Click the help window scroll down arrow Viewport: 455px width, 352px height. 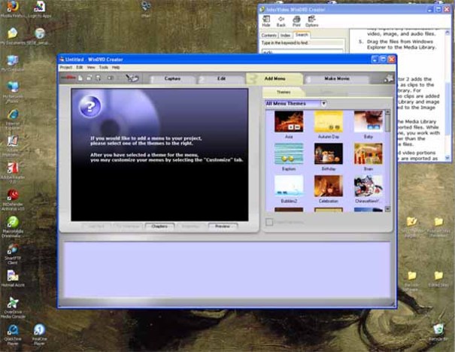coord(447,158)
